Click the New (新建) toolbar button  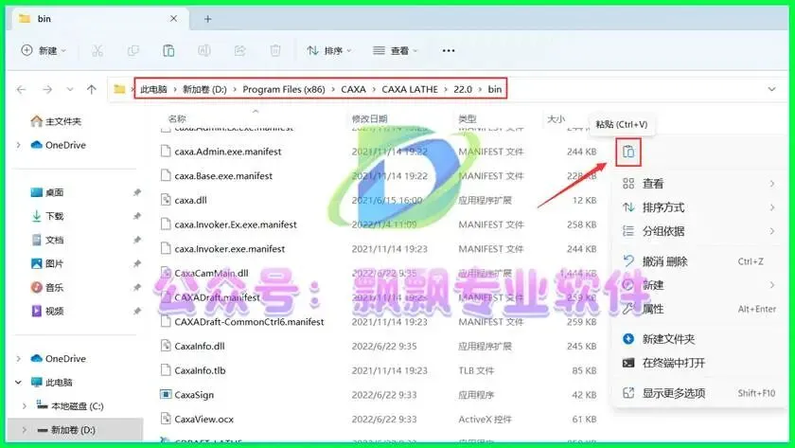pos(44,51)
